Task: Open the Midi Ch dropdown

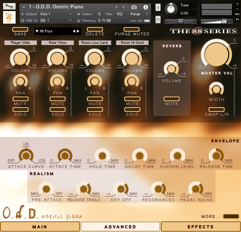Action: [x=47, y=21]
